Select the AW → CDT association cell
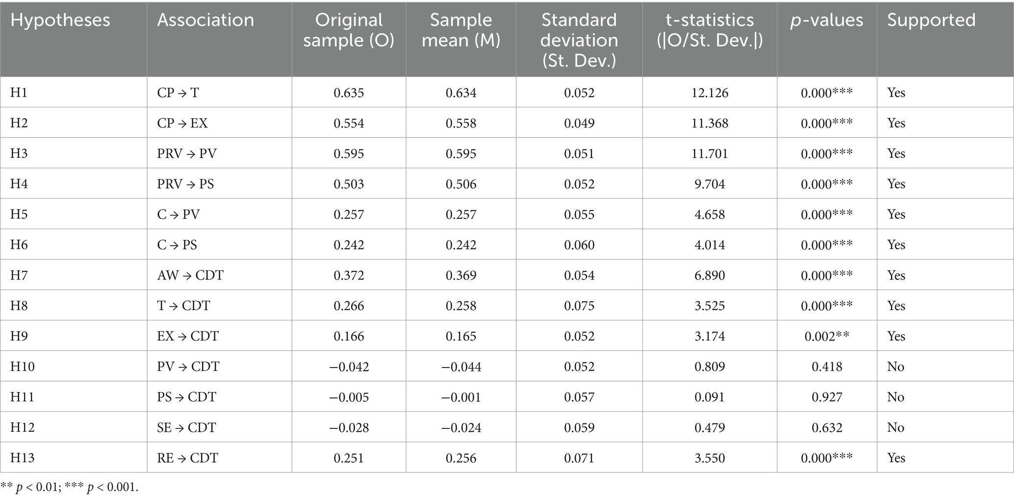 click(190, 275)
